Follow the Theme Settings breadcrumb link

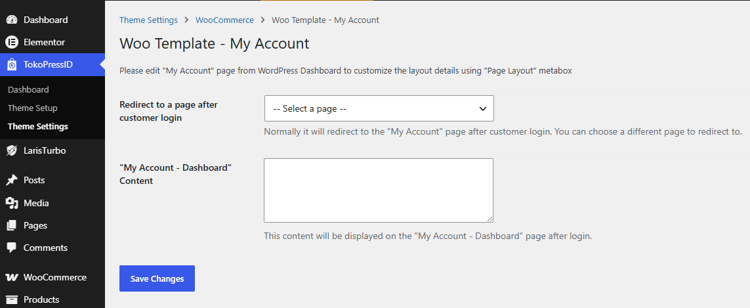point(148,20)
